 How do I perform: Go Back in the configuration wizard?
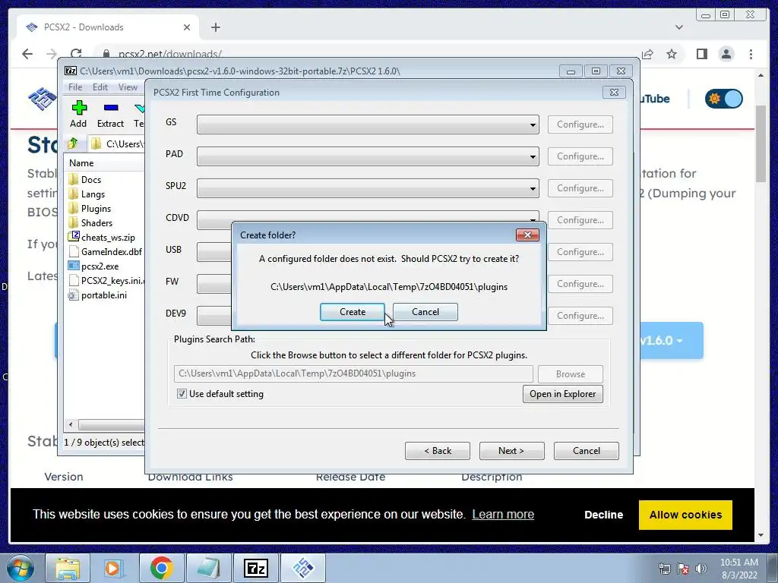coord(437,451)
